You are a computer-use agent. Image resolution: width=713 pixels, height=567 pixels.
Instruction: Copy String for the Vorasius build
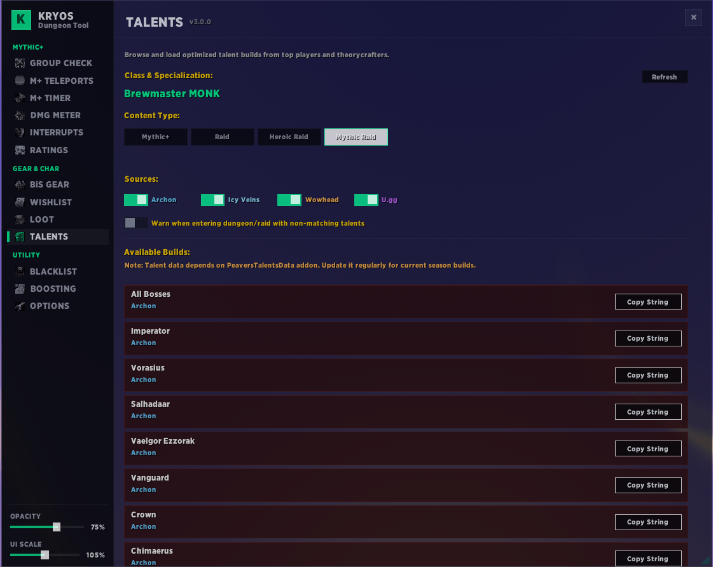click(x=648, y=375)
